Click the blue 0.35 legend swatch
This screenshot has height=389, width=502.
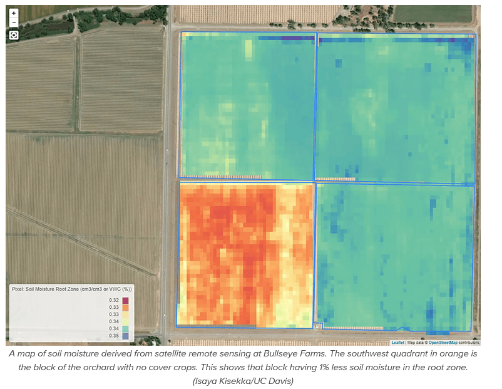pyautogui.click(x=125, y=336)
